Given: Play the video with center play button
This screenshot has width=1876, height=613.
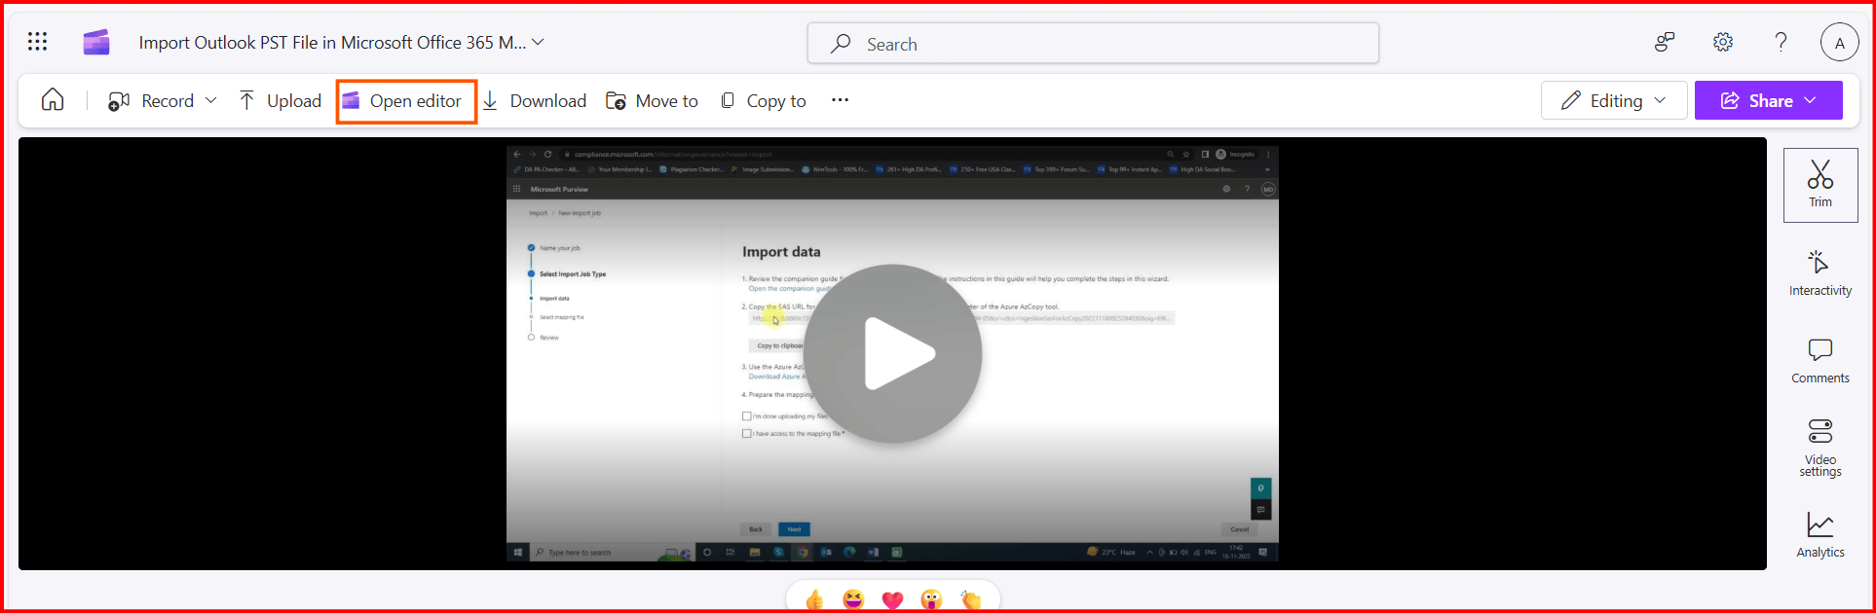Looking at the screenshot, I should click(x=892, y=353).
